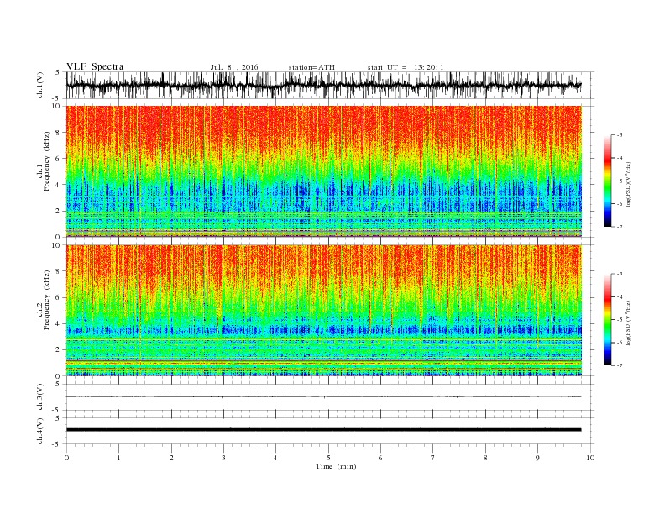
Task: Click the ch.3 voltage trace line
Action: (x=323, y=396)
